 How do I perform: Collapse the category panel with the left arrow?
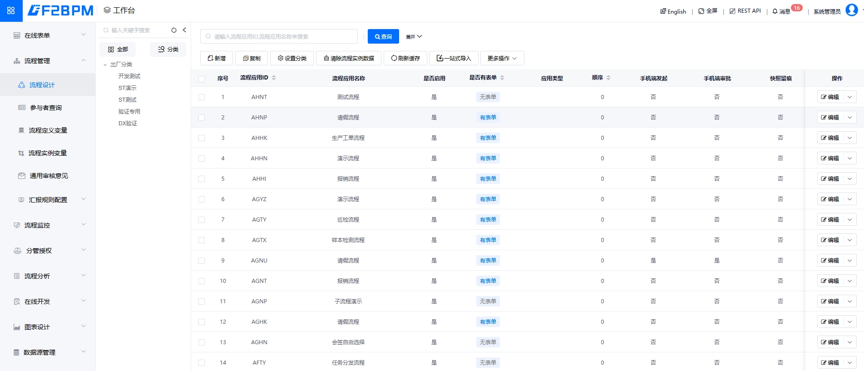click(184, 30)
